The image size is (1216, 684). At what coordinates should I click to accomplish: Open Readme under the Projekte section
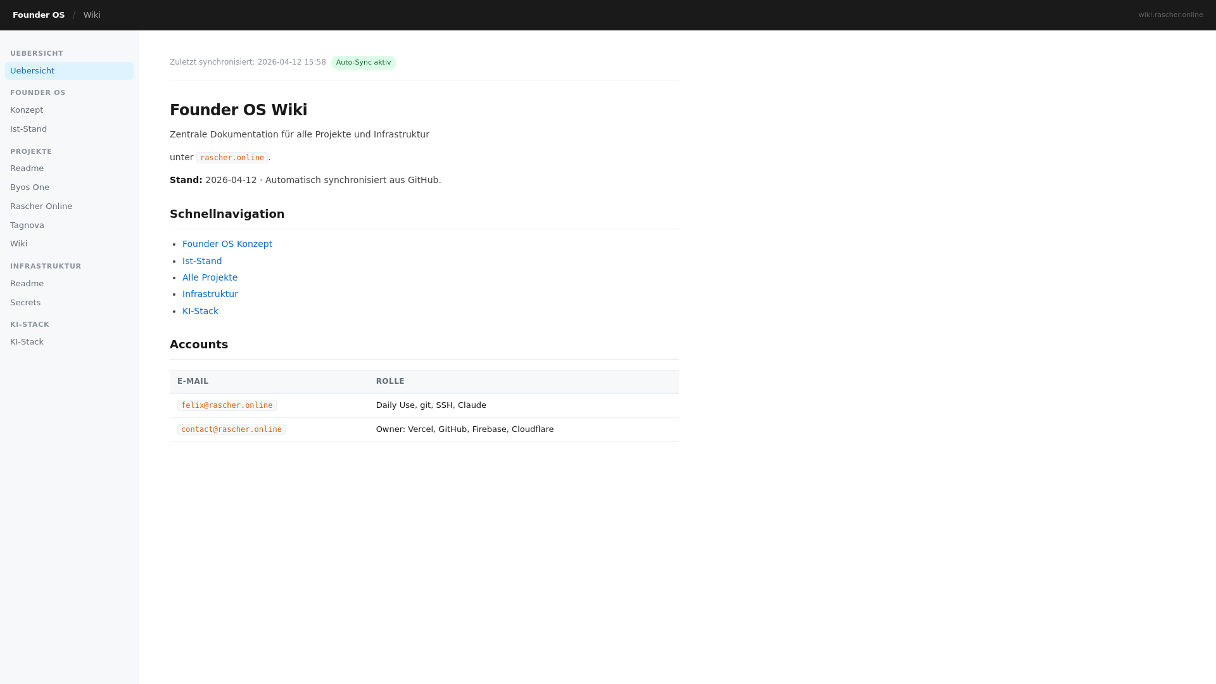69,168
